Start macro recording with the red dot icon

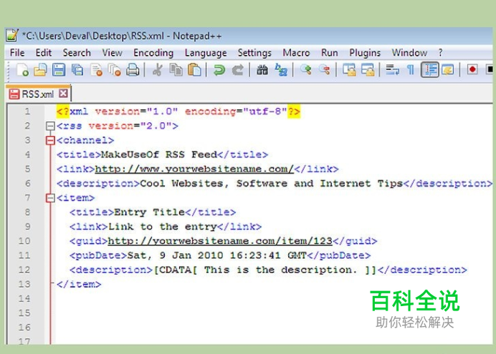(472, 69)
